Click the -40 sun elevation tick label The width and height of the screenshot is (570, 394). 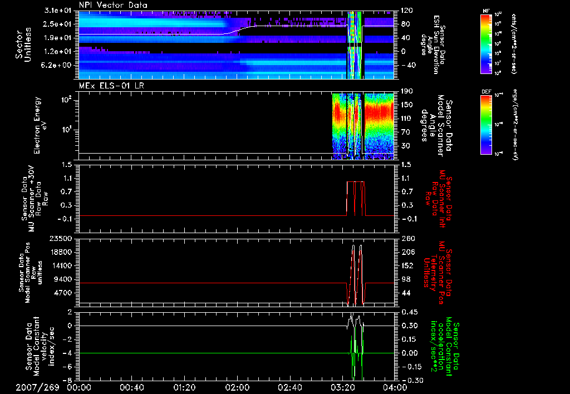pos(407,65)
